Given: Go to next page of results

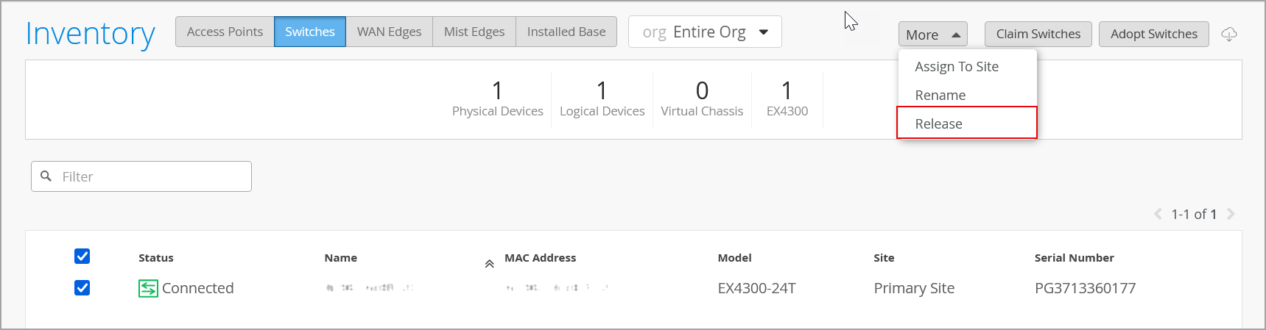Looking at the screenshot, I should click(x=1231, y=214).
